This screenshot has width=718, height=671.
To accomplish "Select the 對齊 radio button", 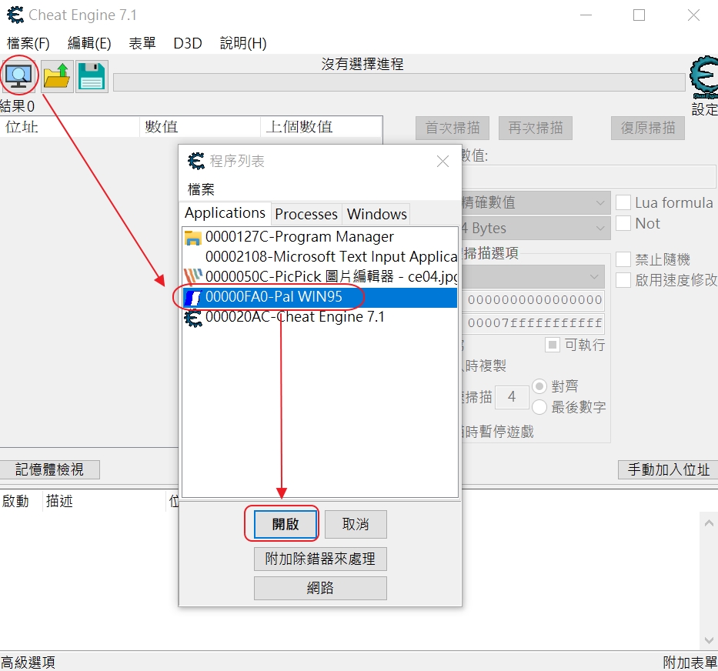I will (x=539, y=386).
